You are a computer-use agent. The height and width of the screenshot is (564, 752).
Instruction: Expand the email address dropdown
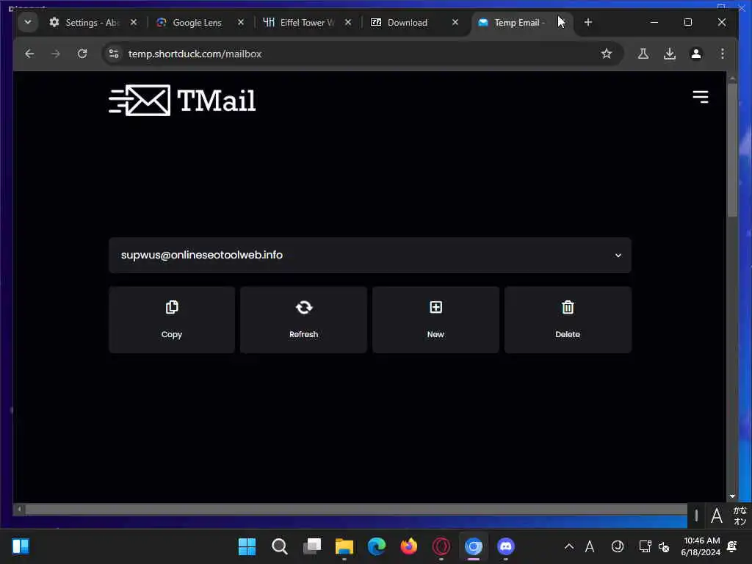click(618, 255)
